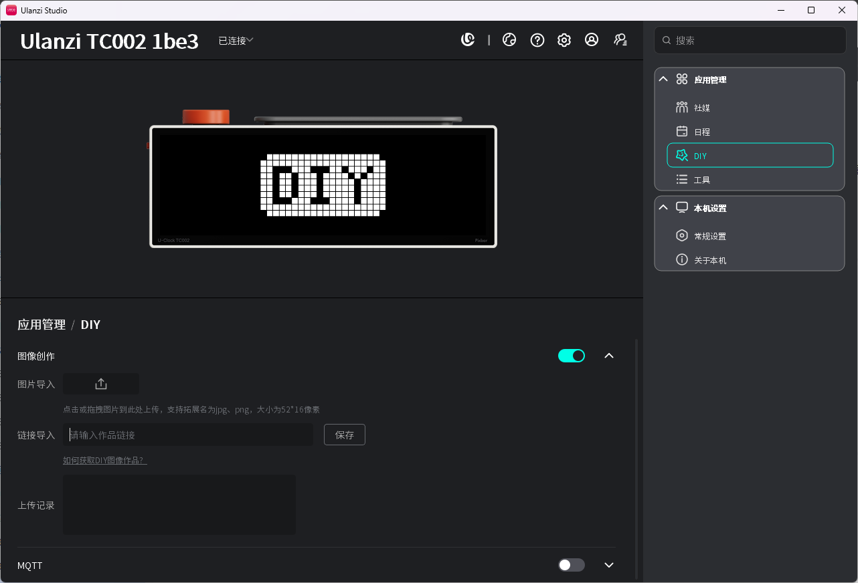Click the 保存 save button
This screenshot has width=858, height=583.
(345, 435)
